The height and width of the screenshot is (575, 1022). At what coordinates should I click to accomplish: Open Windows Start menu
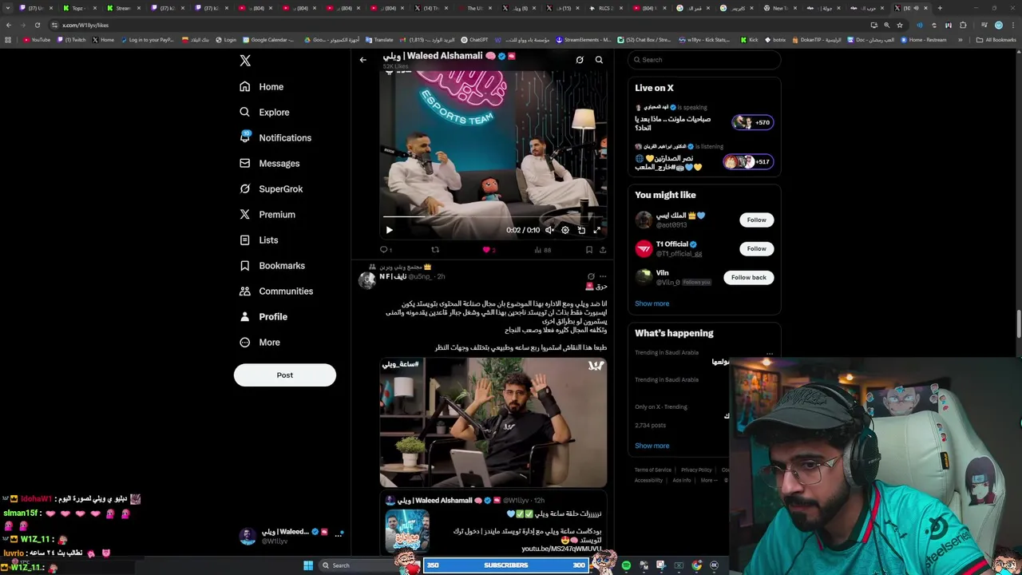pyautogui.click(x=308, y=565)
